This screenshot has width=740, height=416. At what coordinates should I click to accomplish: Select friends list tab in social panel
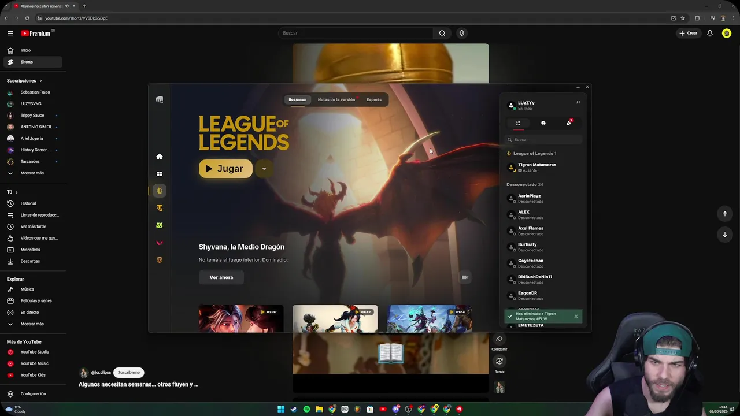[518, 123]
